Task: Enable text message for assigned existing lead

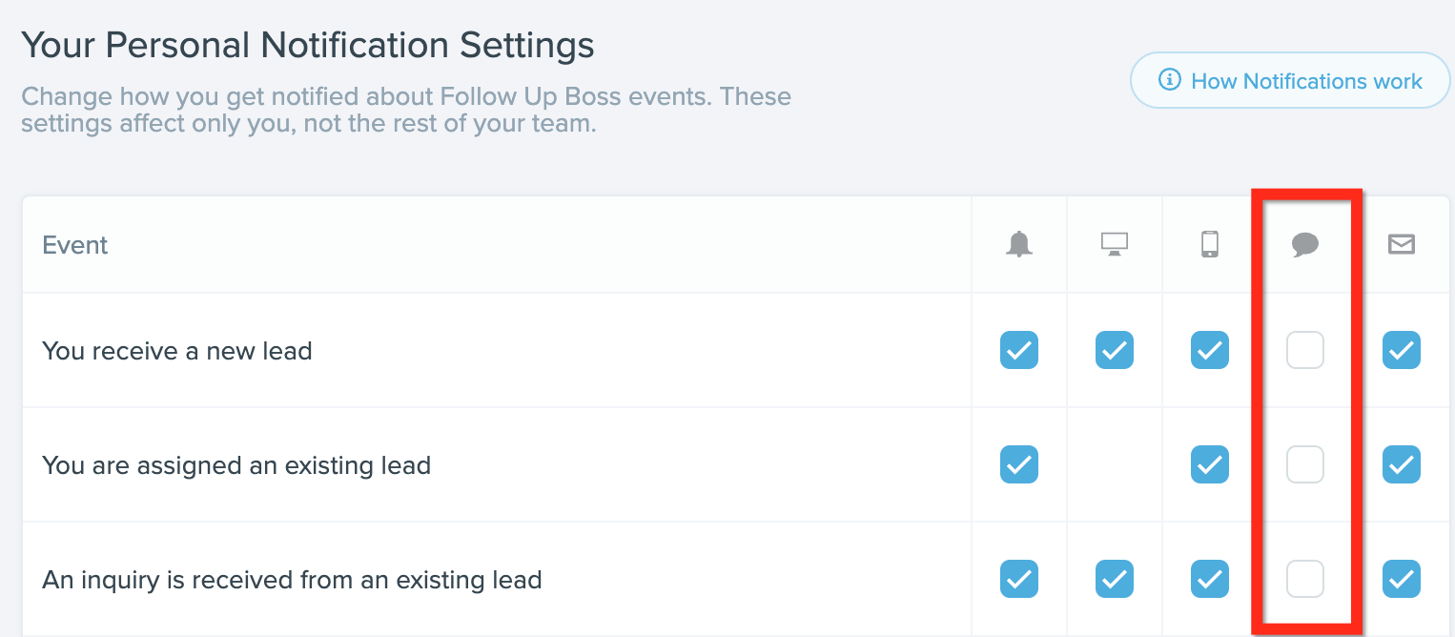Action: coord(1305,464)
